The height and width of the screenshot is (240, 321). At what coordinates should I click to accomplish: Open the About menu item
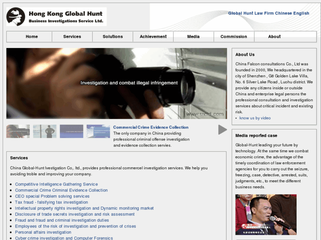(274, 37)
